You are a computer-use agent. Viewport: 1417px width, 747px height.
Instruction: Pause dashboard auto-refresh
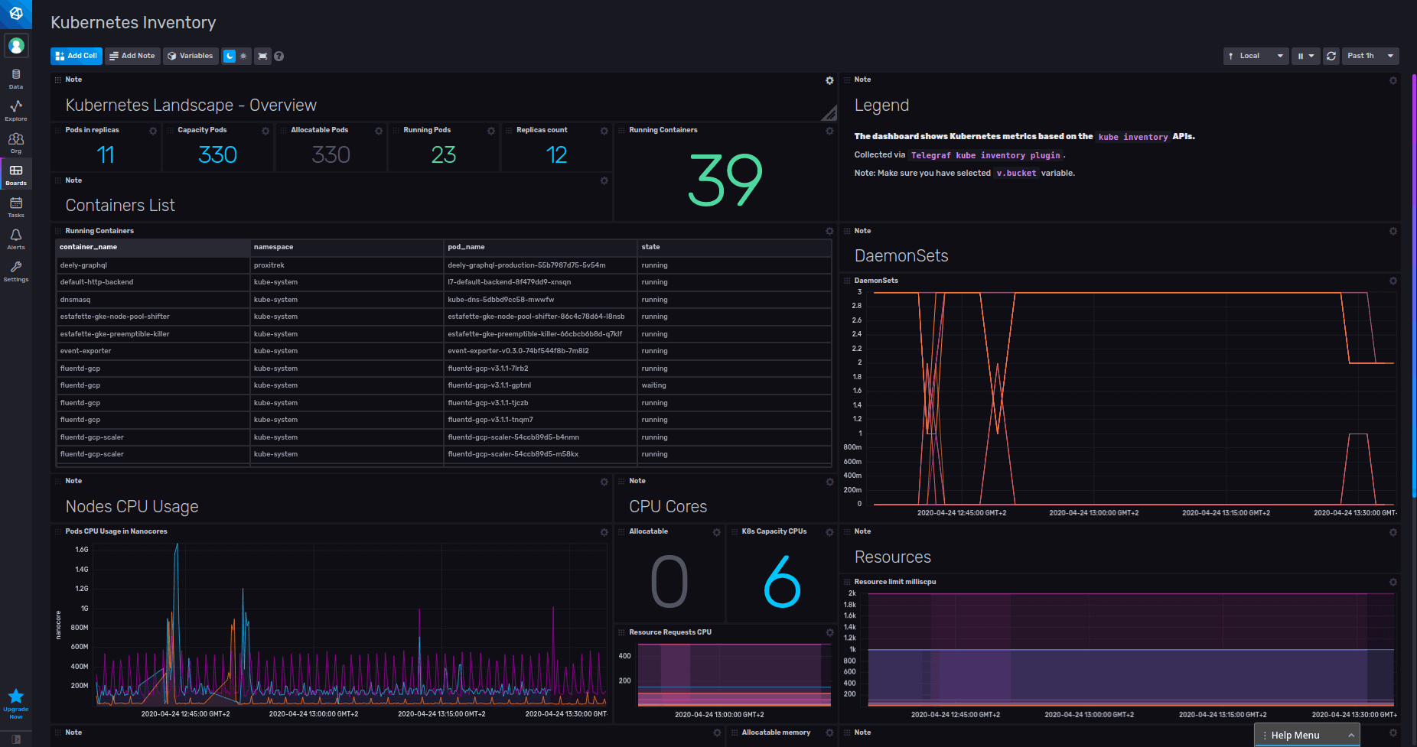click(x=1301, y=56)
